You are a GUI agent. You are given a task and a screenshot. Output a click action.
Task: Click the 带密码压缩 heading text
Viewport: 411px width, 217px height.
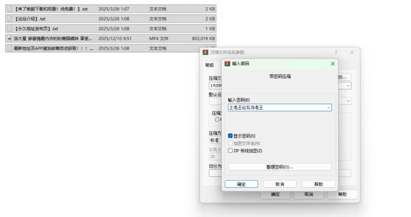(280, 76)
